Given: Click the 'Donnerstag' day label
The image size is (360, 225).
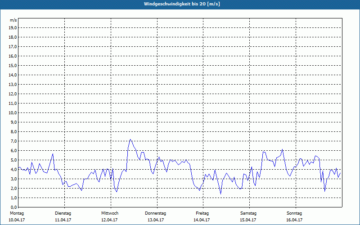Looking at the screenshot, I should tap(155, 213).
